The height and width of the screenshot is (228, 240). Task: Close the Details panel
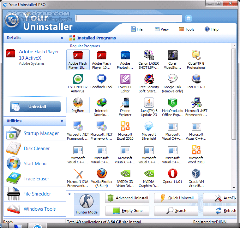coord(62,38)
